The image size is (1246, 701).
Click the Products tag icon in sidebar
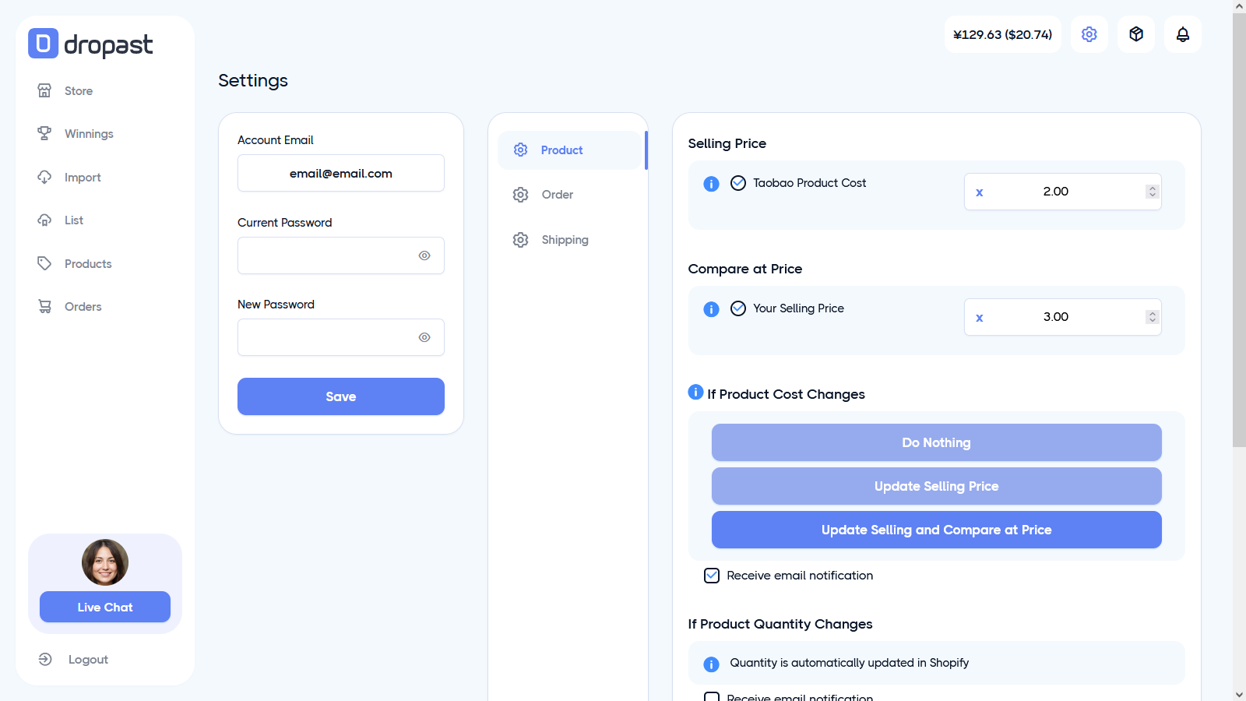(x=44, y=263)
